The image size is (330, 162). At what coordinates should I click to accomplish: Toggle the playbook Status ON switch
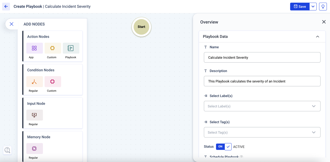click(220, 147)
